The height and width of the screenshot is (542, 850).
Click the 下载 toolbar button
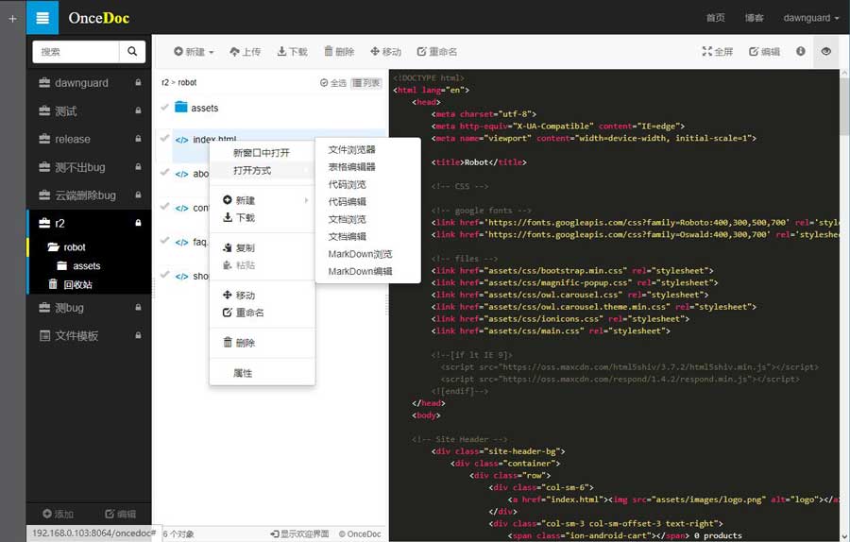[x=292, y=52]
